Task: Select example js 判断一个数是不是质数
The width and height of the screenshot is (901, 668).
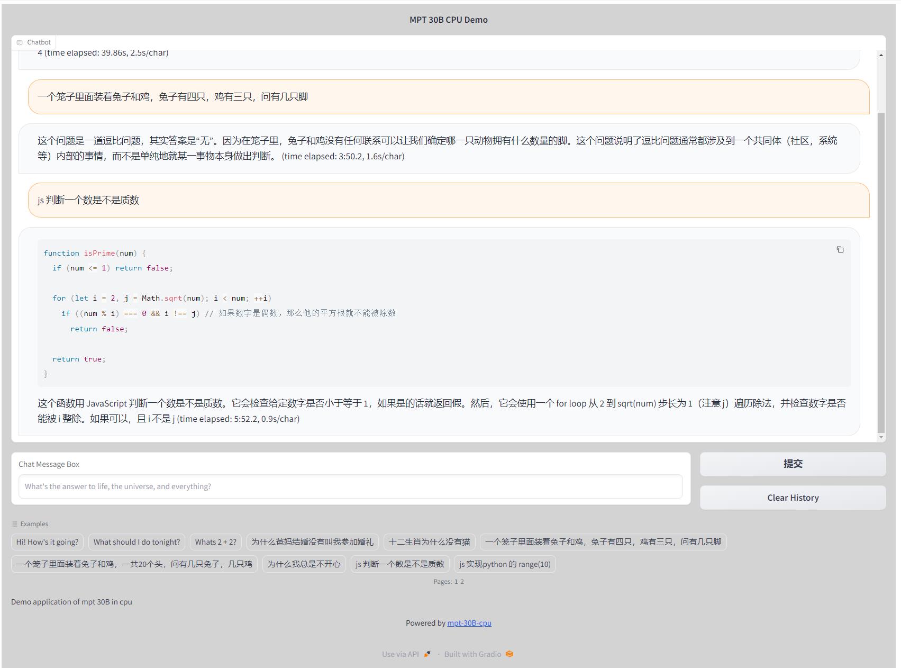Action: pos(399,564)
